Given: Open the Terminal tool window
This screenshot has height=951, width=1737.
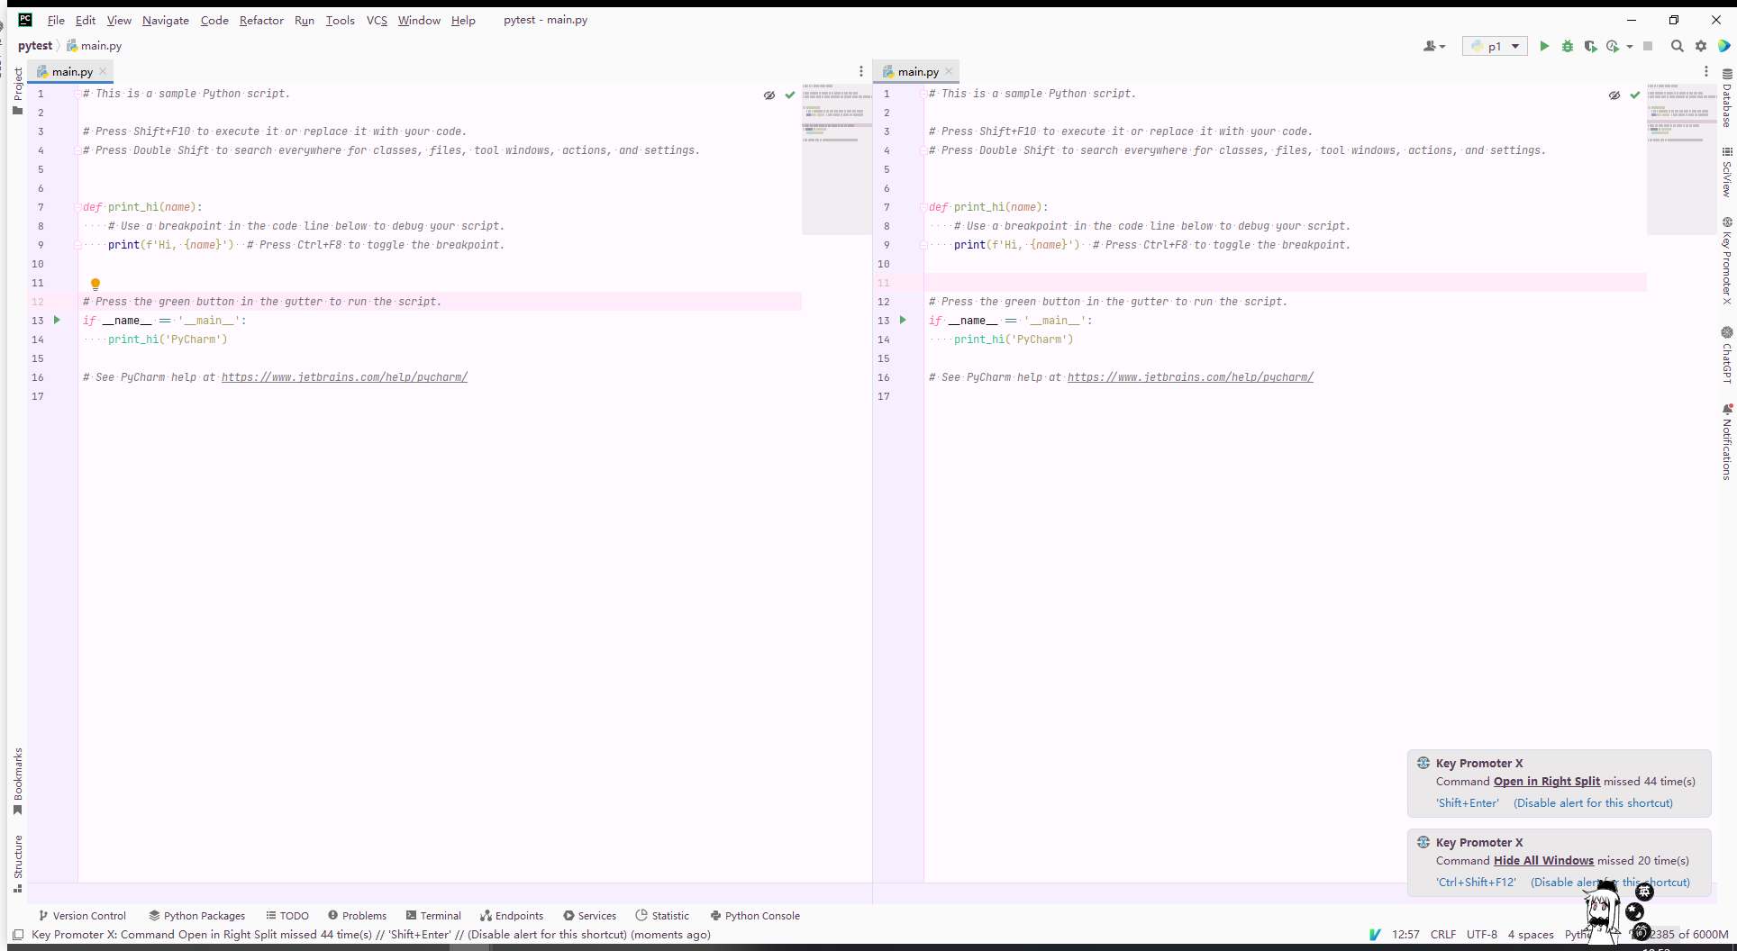Looking at the screenshot, I should coord(433,915).
